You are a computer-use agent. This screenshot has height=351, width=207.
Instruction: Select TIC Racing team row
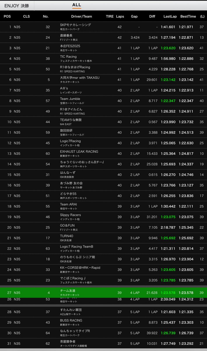pos(103,58)
